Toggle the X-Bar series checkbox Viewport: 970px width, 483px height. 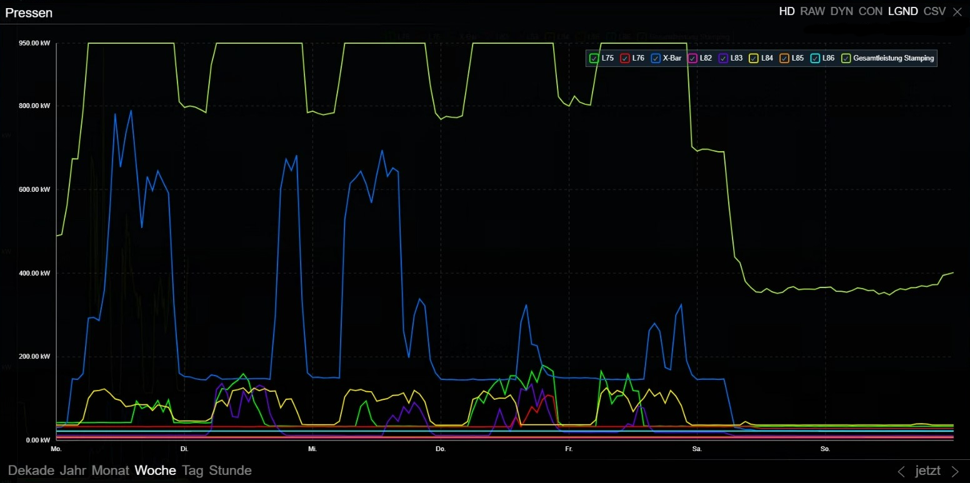656,58
